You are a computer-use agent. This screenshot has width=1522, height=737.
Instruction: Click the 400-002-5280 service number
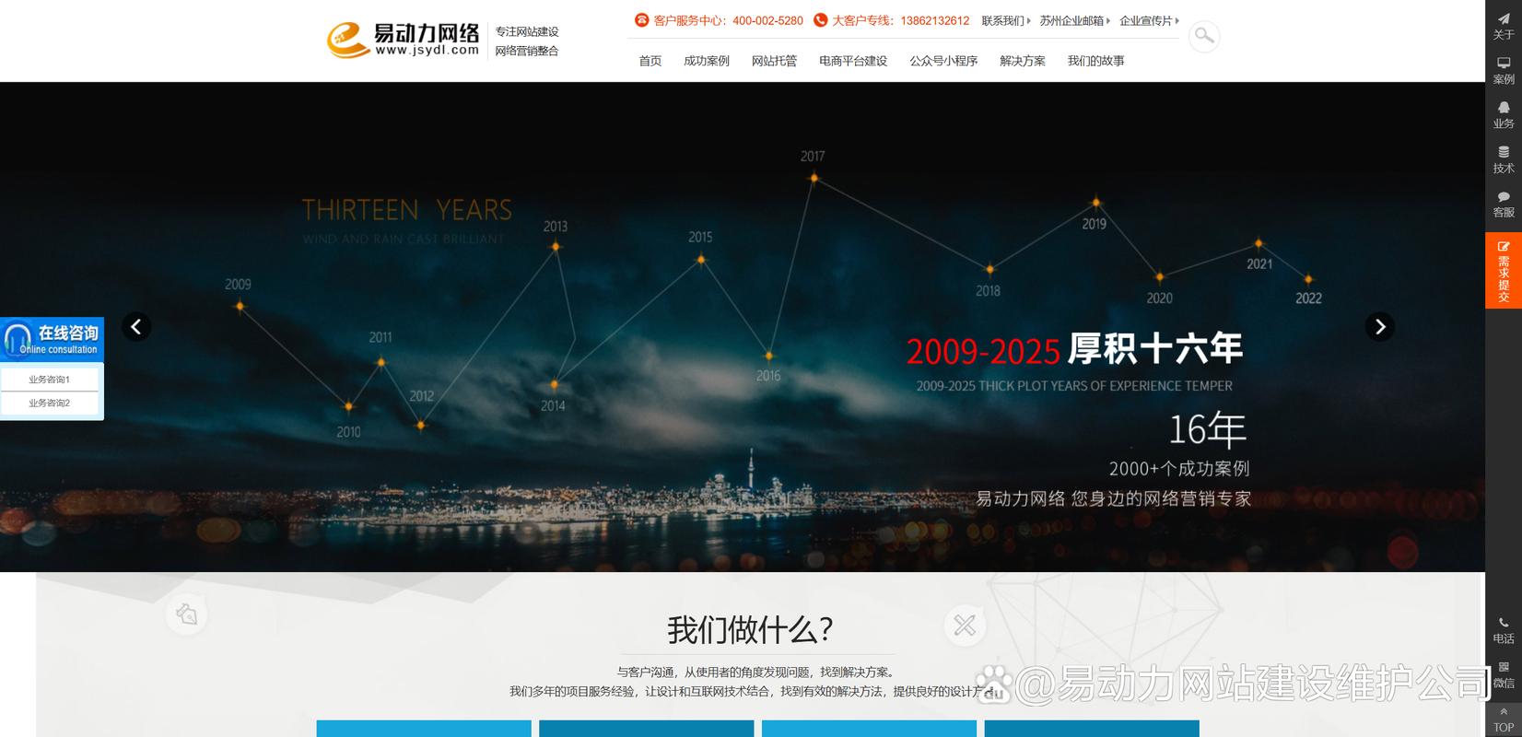(767, 20)
